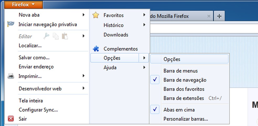
Task: Open Downloads from the menu
Action: (116, 35)
